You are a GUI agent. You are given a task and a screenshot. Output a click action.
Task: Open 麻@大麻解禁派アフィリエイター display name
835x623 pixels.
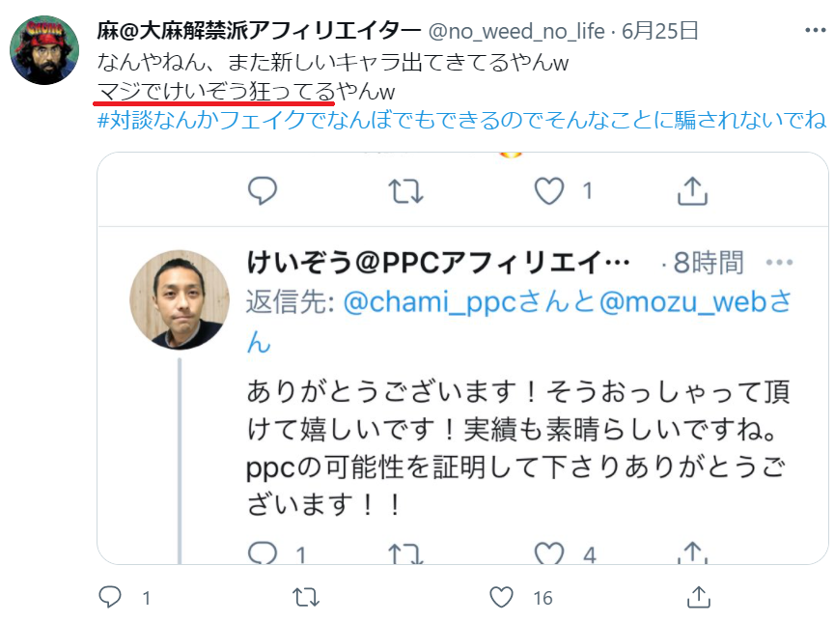tap(259, 31)
